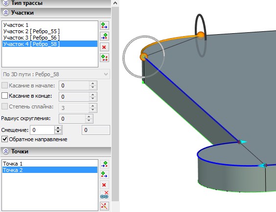Enable the Касание в конце checkbox

click(x=4, y=96)
